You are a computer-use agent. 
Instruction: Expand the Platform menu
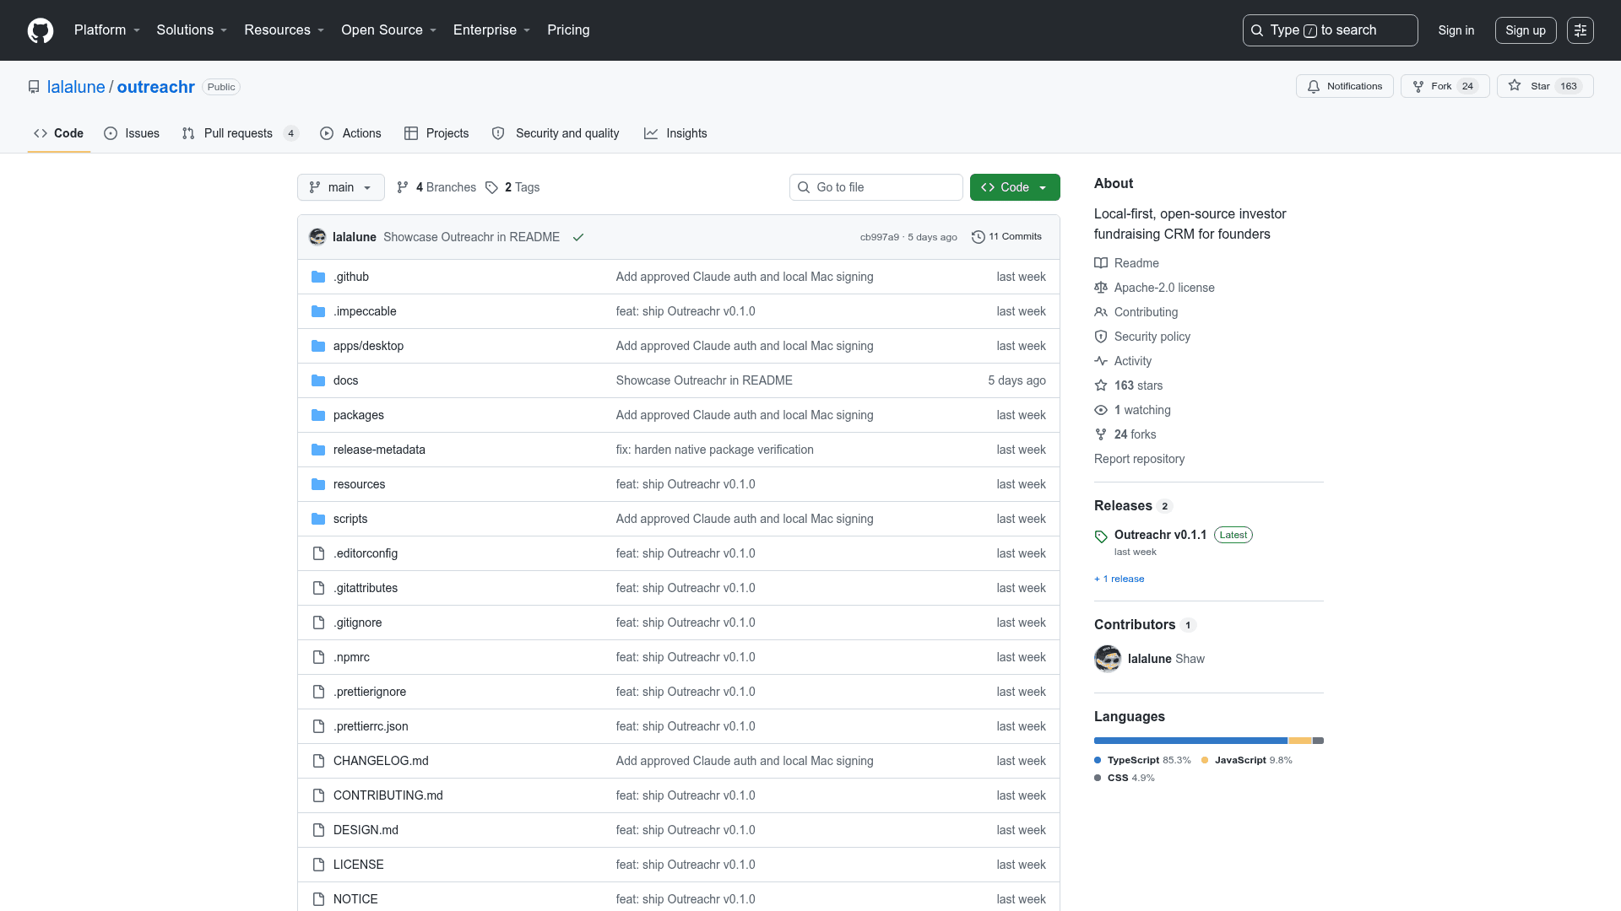click(107, 30)
